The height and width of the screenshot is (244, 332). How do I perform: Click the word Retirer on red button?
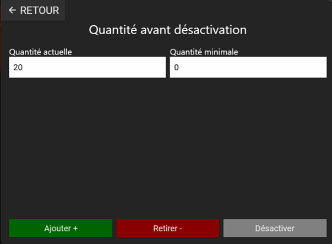pyautogui.click(x=165, y=229)
